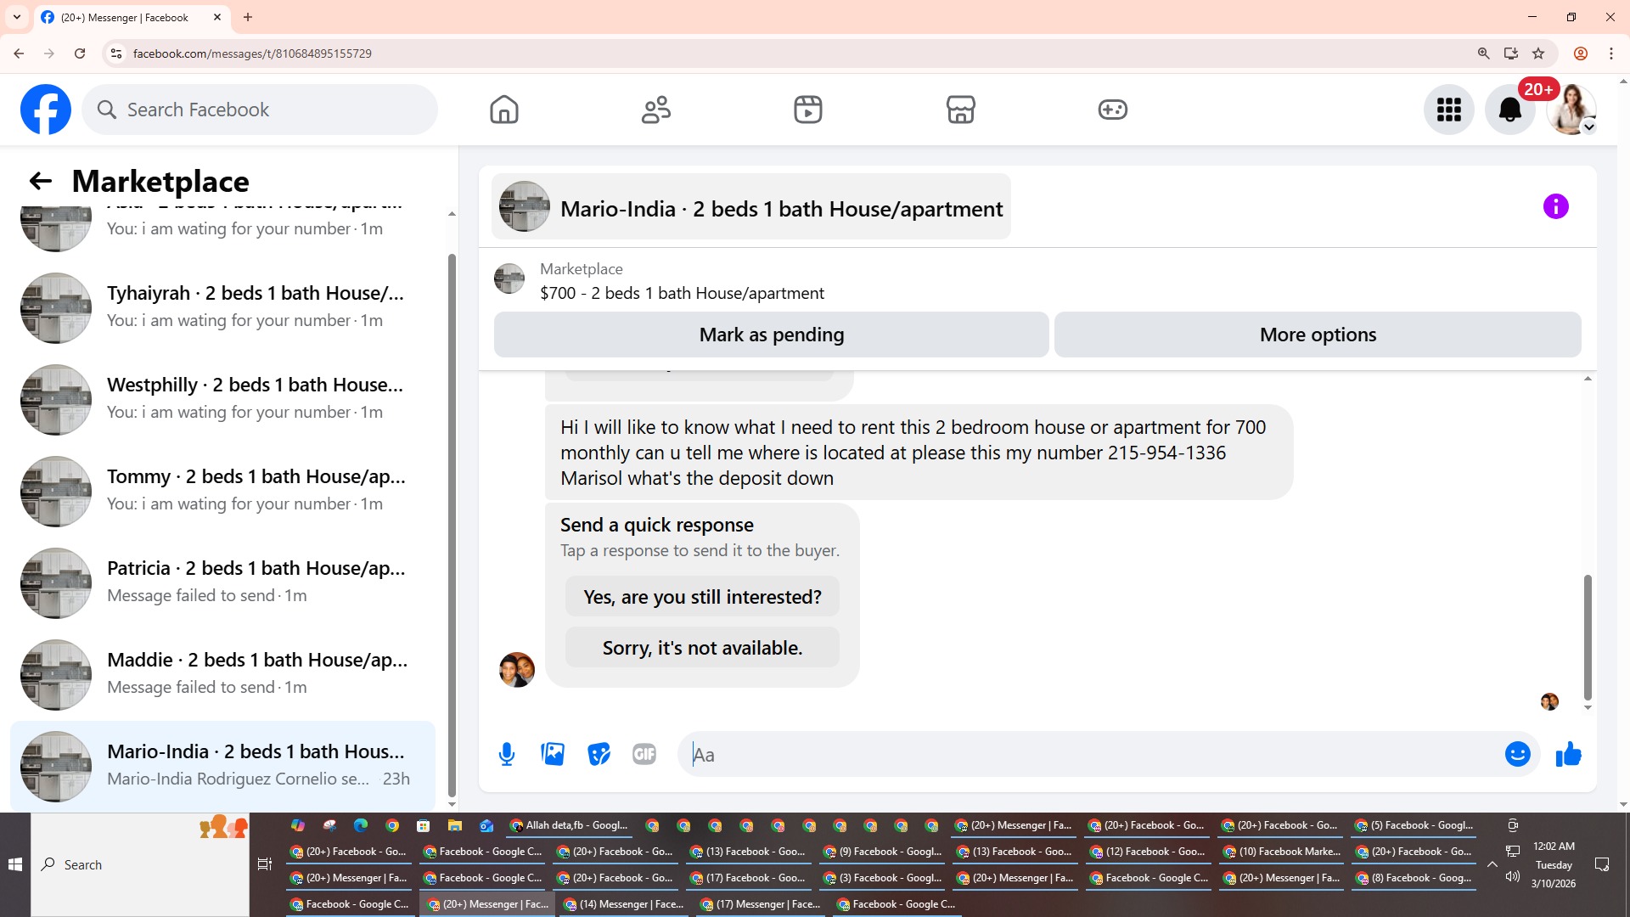Open Facebook notifications bell

pos(1509,110)
